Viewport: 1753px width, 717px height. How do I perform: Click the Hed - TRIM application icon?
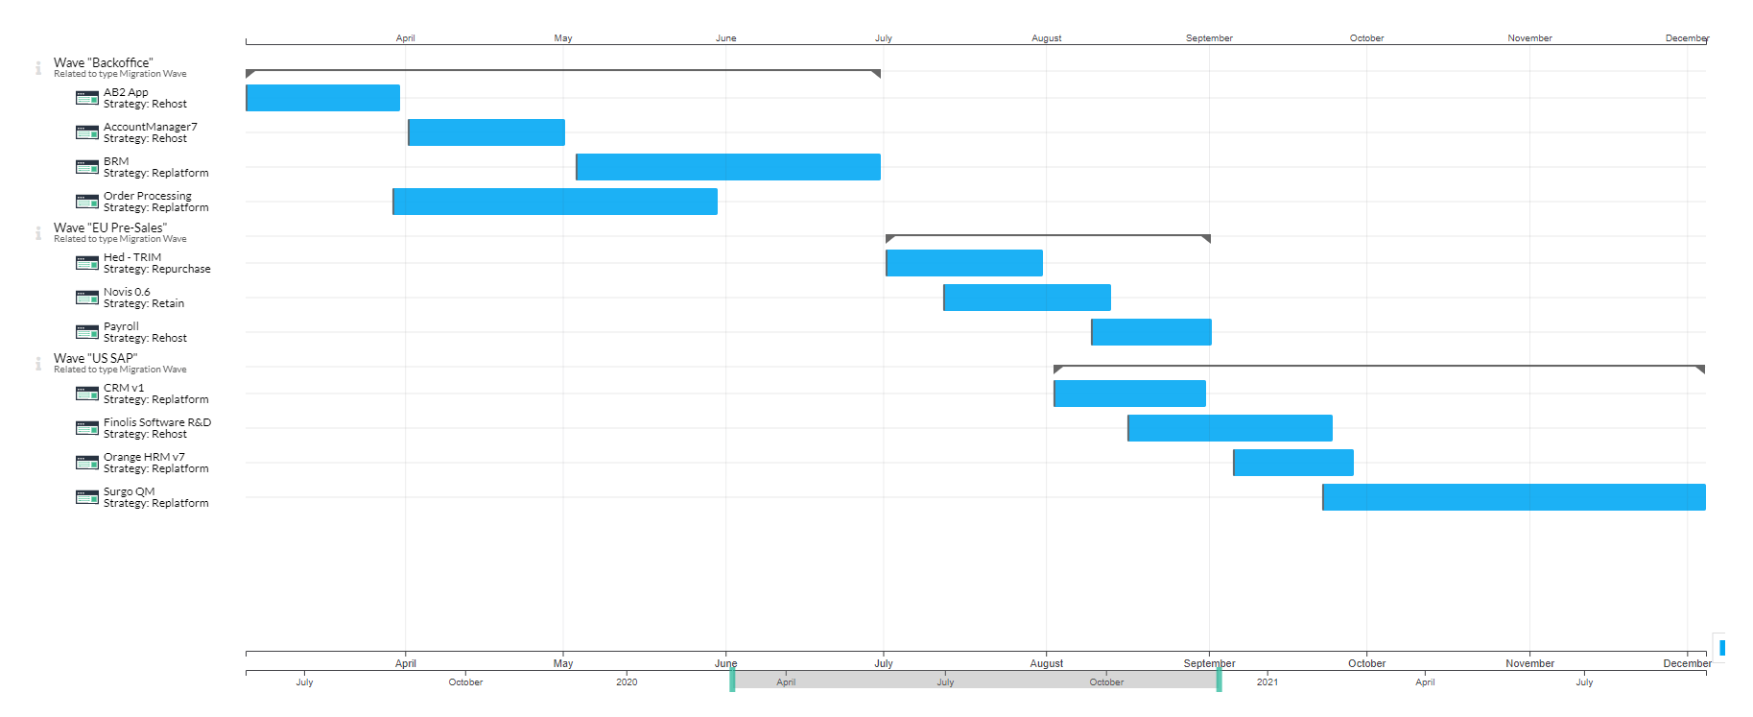pyautogui.click(x=87, y=263)
